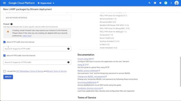
Task: Click the project icon beside linguta-cloud
Action: (x=39, y=3)
